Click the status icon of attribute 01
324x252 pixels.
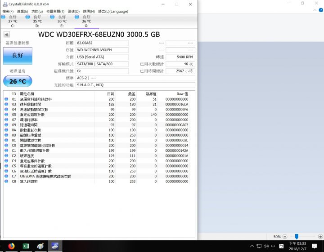(x=6, y=99)
